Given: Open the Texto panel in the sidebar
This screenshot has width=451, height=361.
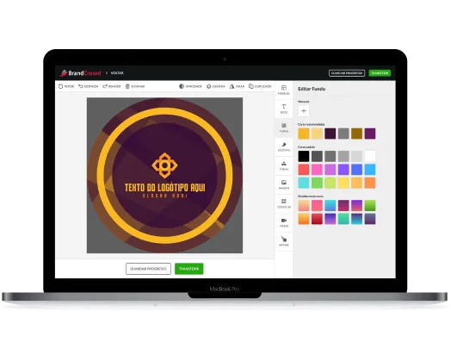Looking at the screenshot, I should pyautogui.click(x=284, y=109).
